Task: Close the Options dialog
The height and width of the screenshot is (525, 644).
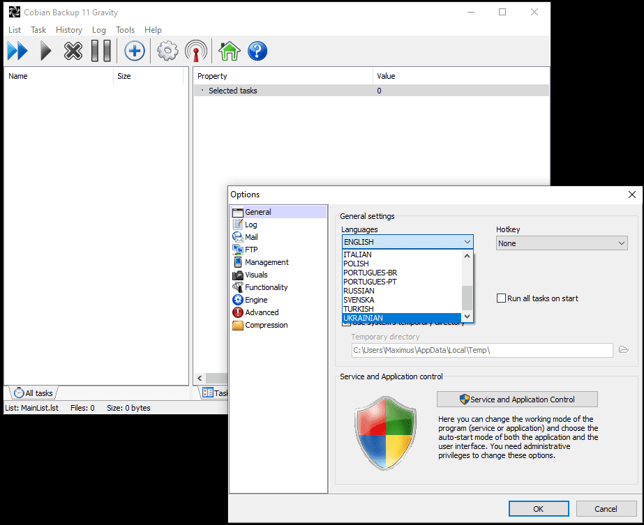Action: pos(631,194)
